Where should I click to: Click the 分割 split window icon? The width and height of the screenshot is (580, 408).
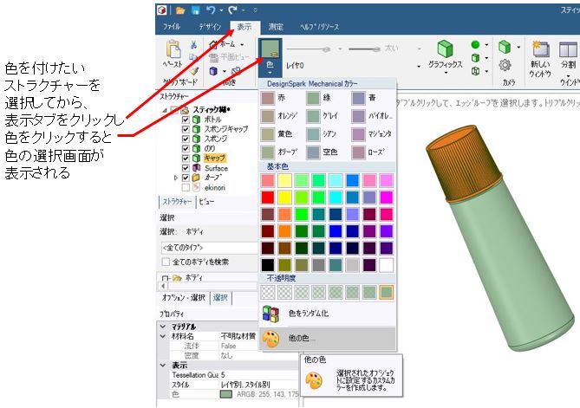tap(568, 49)
